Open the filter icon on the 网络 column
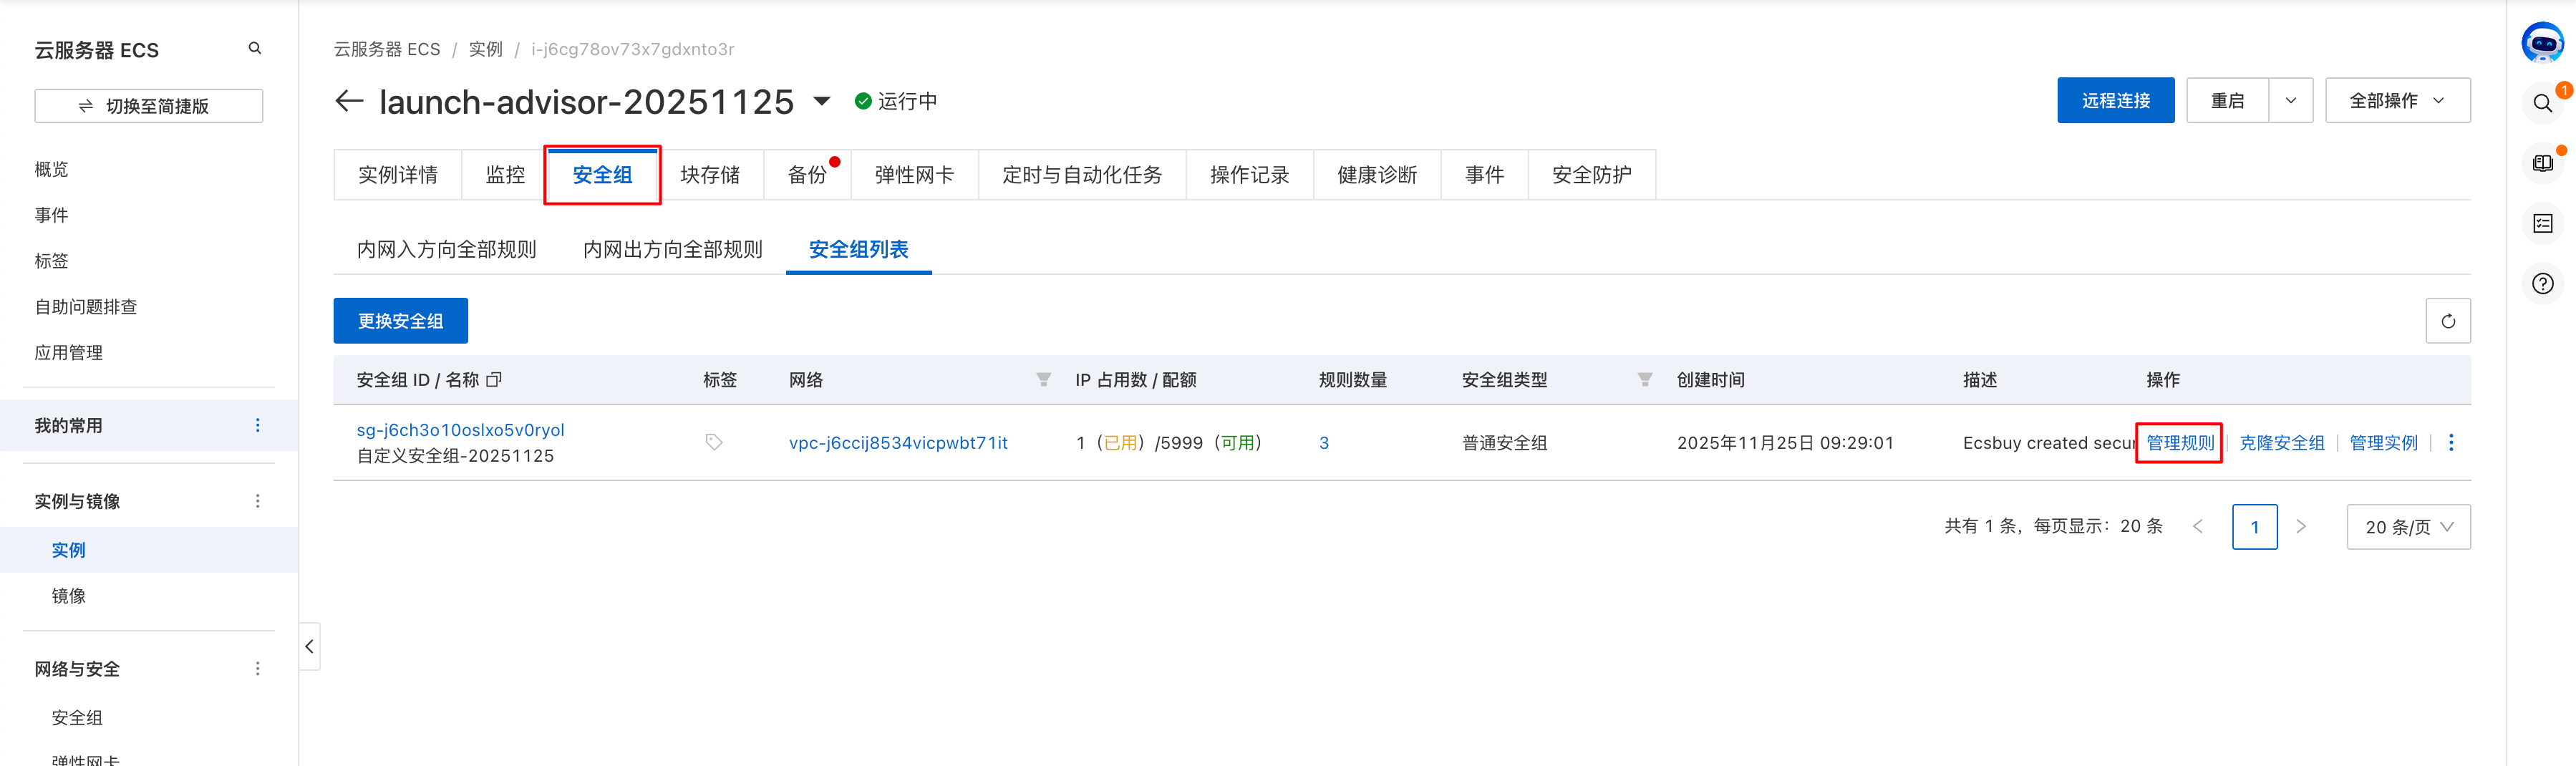Image resolution: width=2576 pixels, height=766 pixels. (x=1043, y=379)
